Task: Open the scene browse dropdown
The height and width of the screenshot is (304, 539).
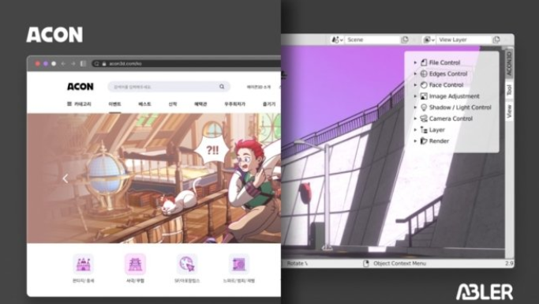Action: tap(337, 40)
